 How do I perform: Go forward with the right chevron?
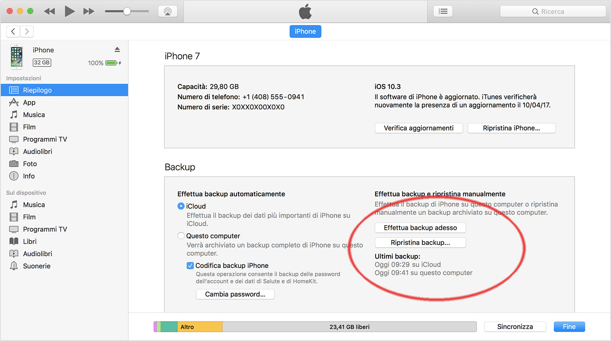(27, 31)
